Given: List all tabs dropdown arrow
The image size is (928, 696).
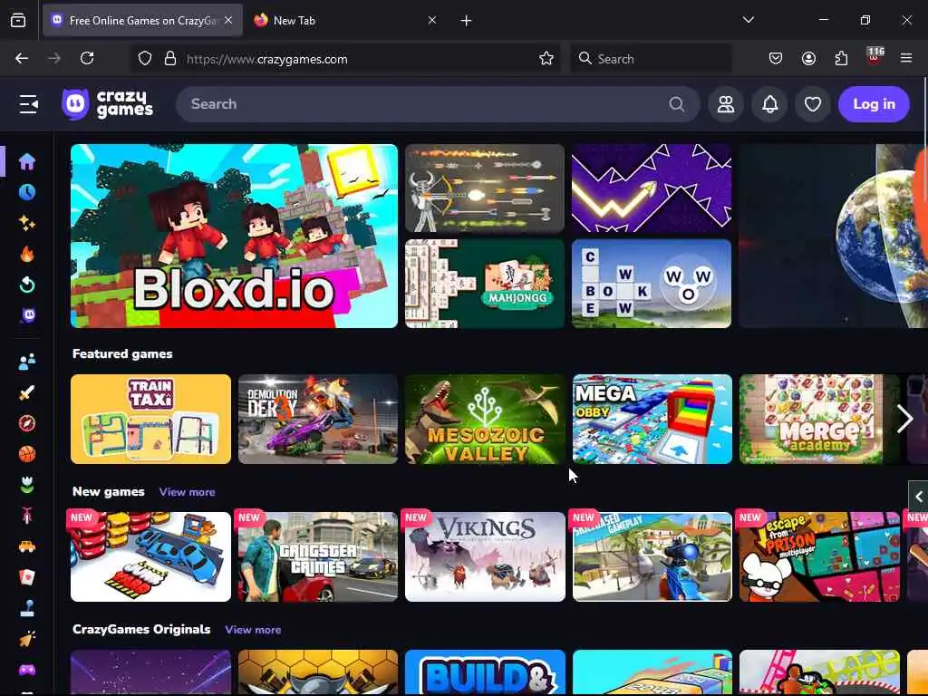Looking at the screenshot, I should (x=748, y=20).
